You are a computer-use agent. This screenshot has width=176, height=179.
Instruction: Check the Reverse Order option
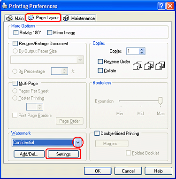(x=100, y=62)
